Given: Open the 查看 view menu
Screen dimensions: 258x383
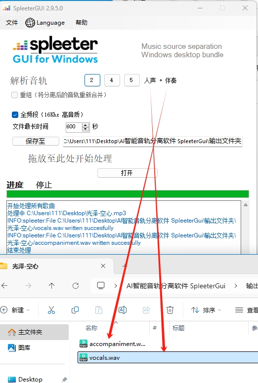Looking at the screenshot, I should coord(247,310).
